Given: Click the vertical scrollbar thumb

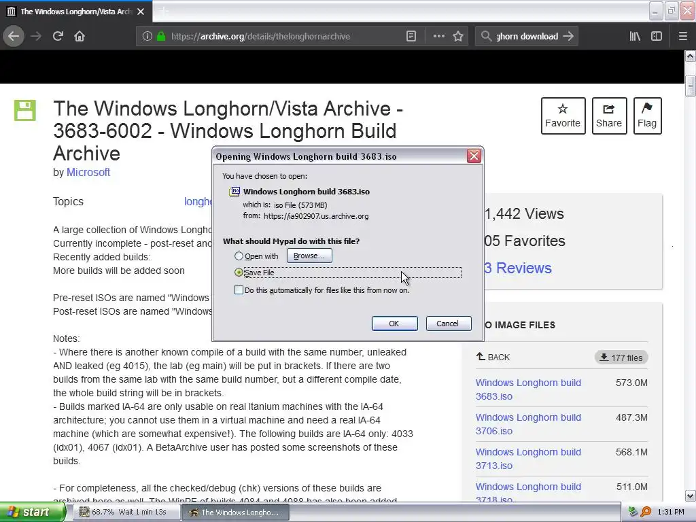Looking at the screenshot, I should click(690, 86).
